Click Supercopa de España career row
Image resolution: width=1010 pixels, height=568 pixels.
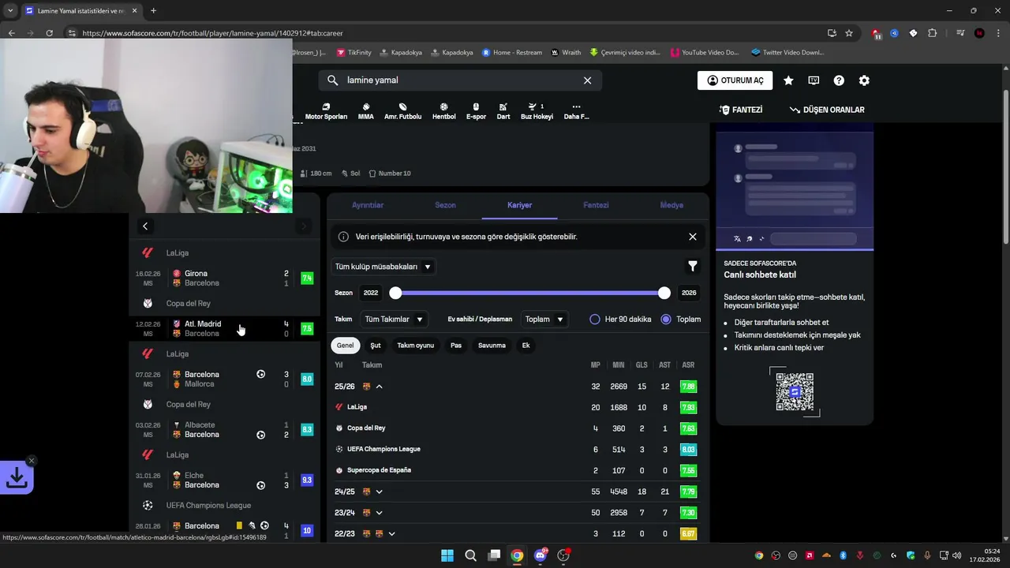coord(516,470)
